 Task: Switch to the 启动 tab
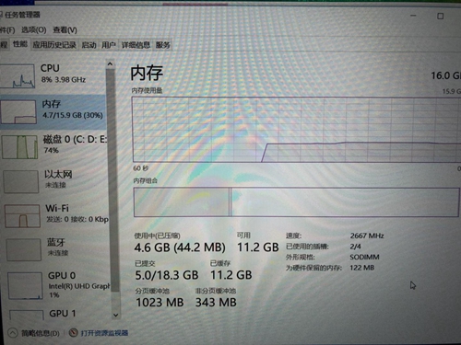click(89, 45)
